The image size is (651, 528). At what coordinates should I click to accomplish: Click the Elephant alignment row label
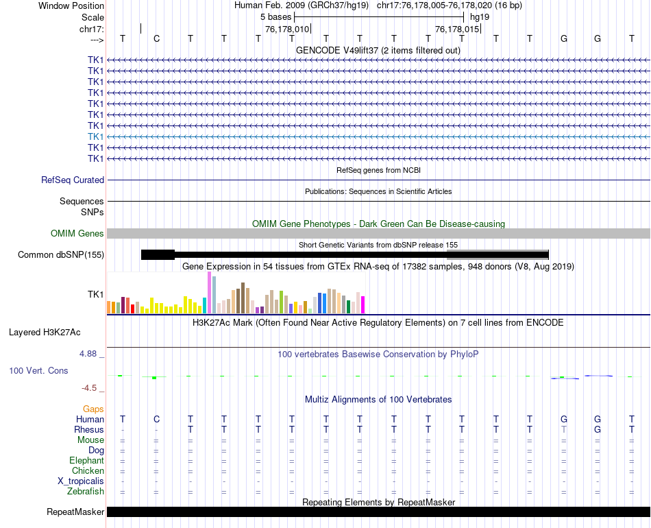tap(86, 460)
